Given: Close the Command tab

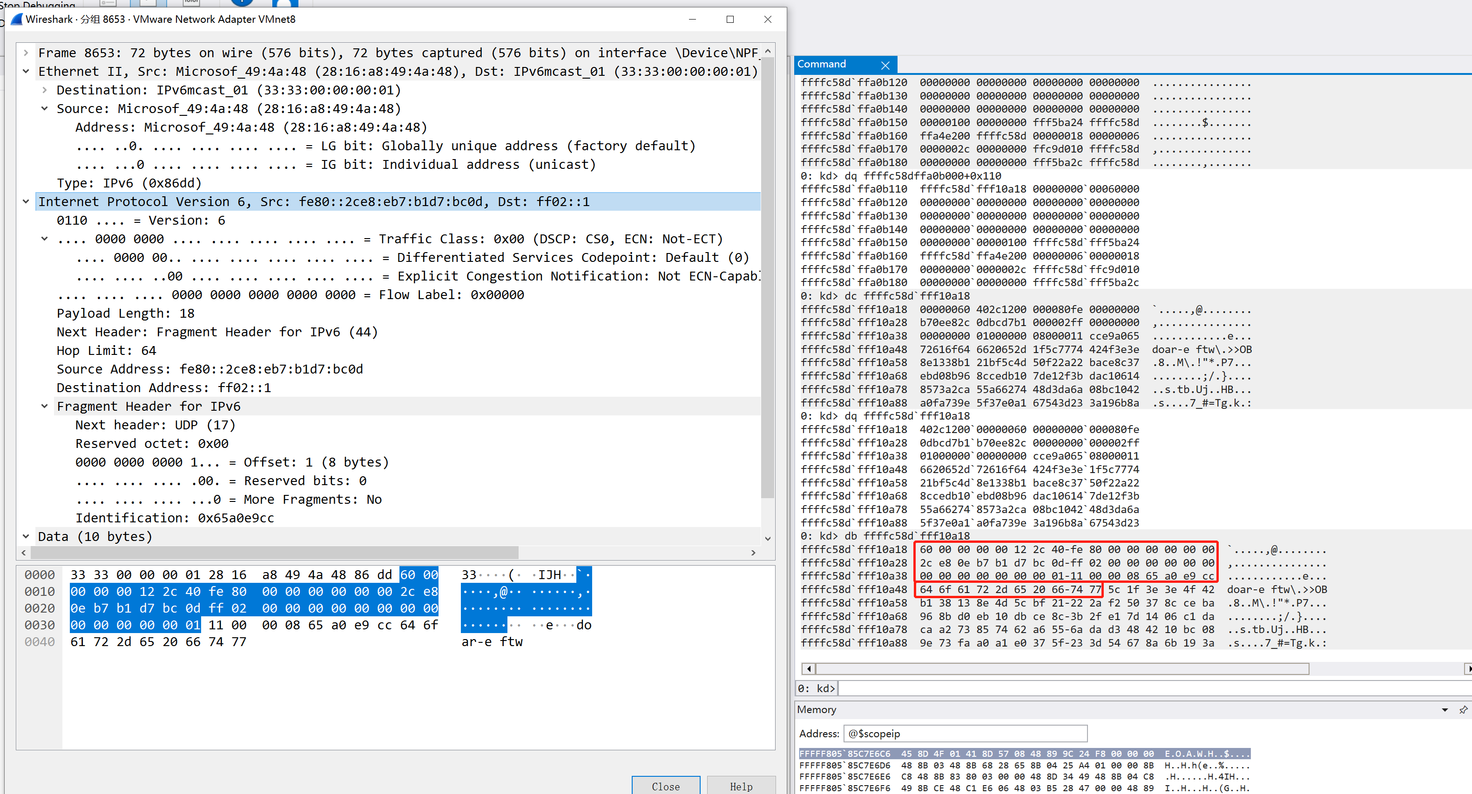Looking at the screenshot, I should 885,65.
